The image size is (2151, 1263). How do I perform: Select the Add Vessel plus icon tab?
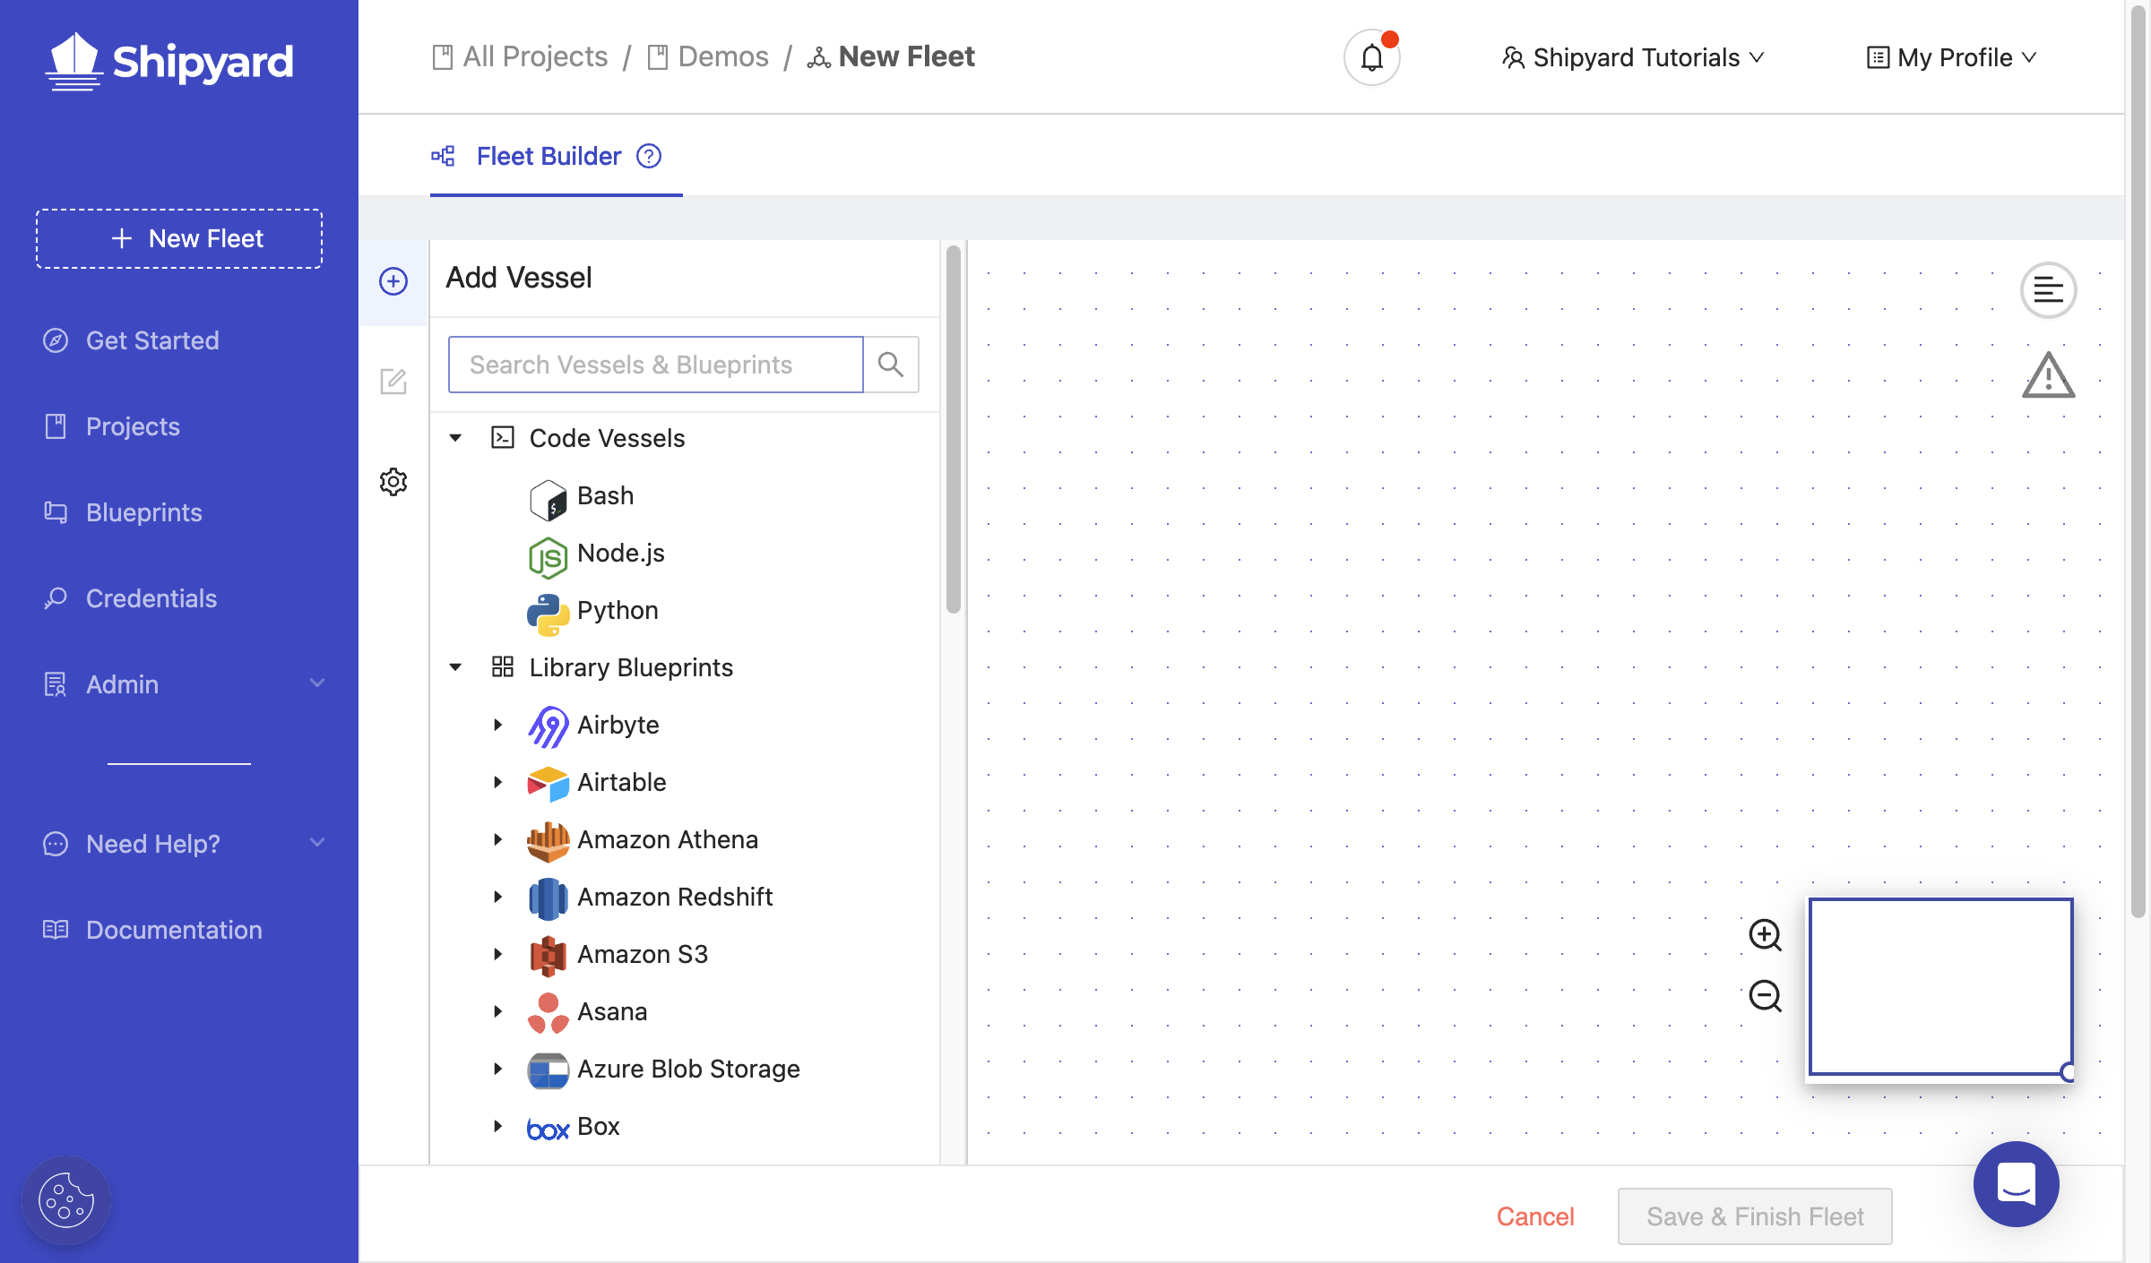coord(393,281)
